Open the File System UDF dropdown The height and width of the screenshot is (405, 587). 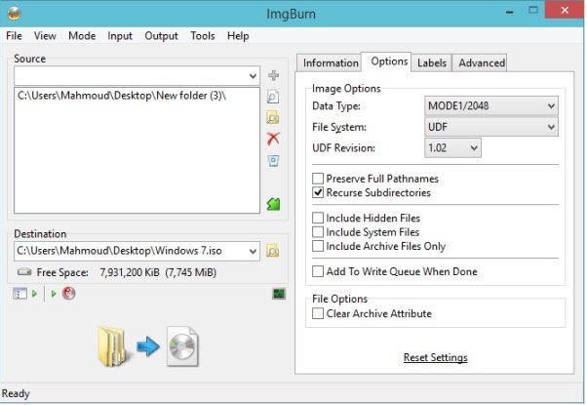click(491, 127)
